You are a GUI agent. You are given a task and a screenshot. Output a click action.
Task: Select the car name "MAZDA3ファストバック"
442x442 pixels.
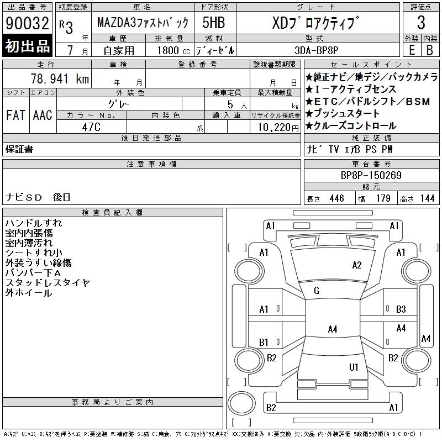click(143, 23)
